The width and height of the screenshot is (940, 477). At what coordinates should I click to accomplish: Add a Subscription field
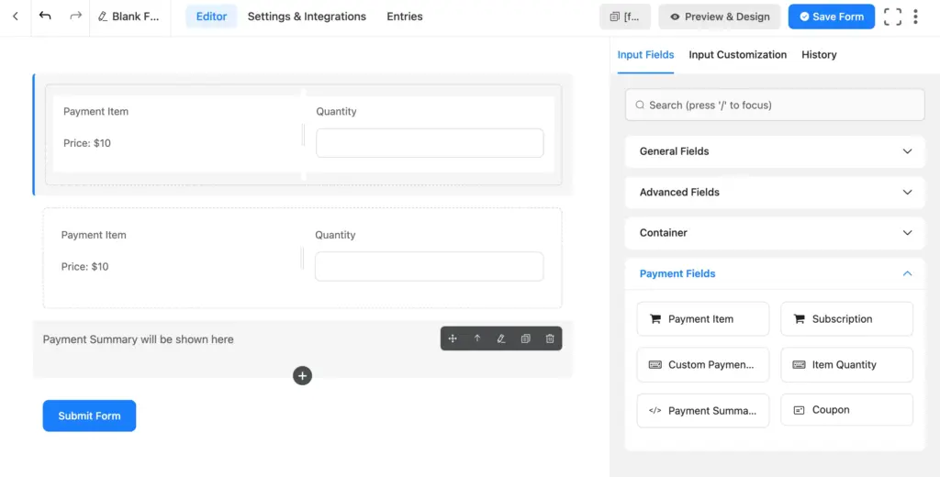click(846, 319)
